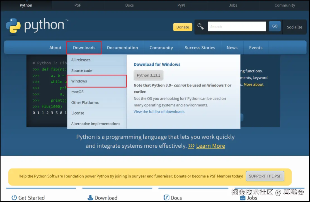Click the Python 3.13.1 download button
The height and width of the screenshot is (202, 310).
pos(149,75)
